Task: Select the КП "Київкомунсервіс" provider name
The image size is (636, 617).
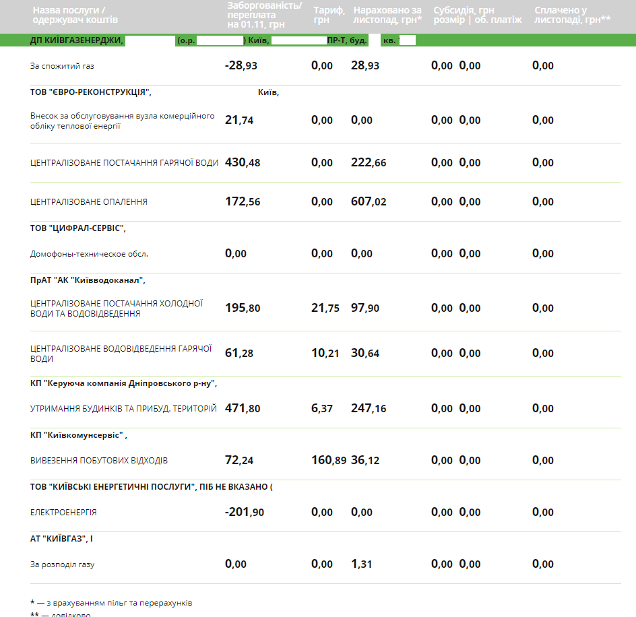Action: pos(78,435)
